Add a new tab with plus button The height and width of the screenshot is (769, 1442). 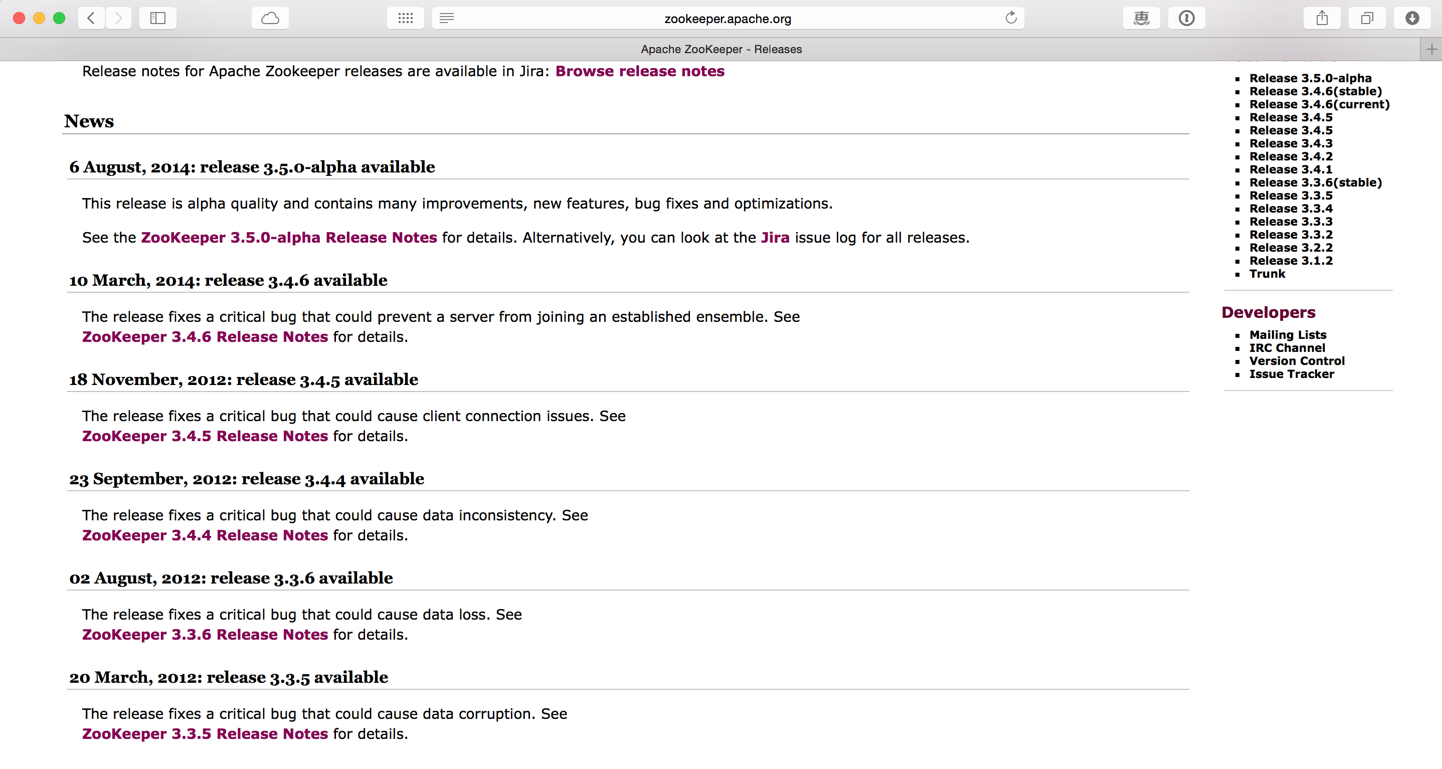[x=1431, y=49]
